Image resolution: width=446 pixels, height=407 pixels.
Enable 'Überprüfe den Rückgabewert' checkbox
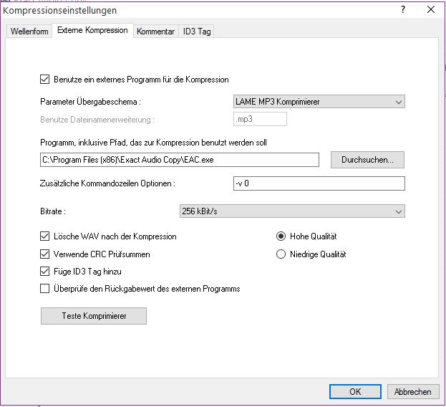(x=47, y=289)
